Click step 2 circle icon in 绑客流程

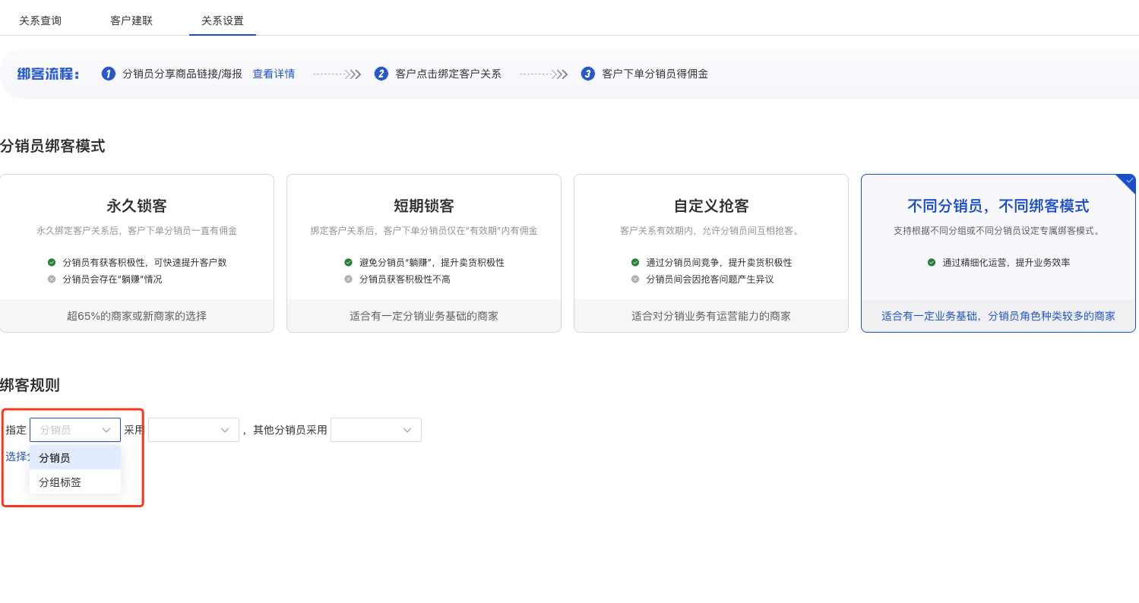point(381,74)
